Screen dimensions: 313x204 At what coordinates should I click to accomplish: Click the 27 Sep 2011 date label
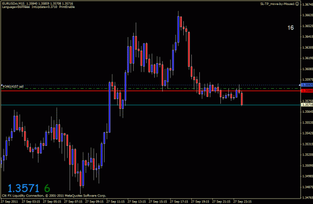(x=10, y=201)
